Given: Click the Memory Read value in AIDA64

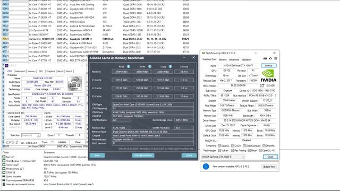Looking at the screenshot, I should click(x=122, y=72).
